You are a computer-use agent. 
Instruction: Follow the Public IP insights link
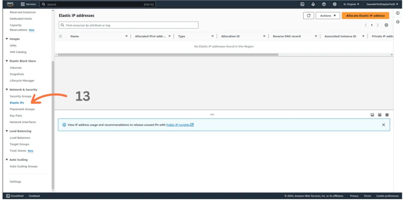point(178,125)
